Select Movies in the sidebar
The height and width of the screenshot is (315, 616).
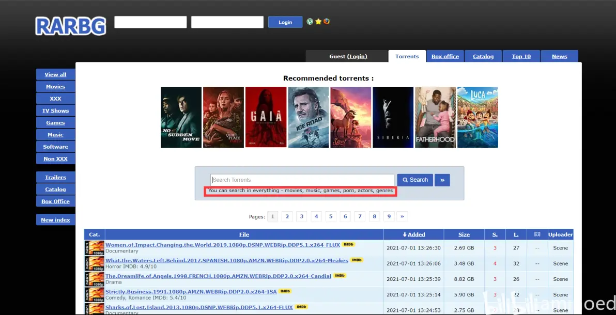tap(55, 86)
